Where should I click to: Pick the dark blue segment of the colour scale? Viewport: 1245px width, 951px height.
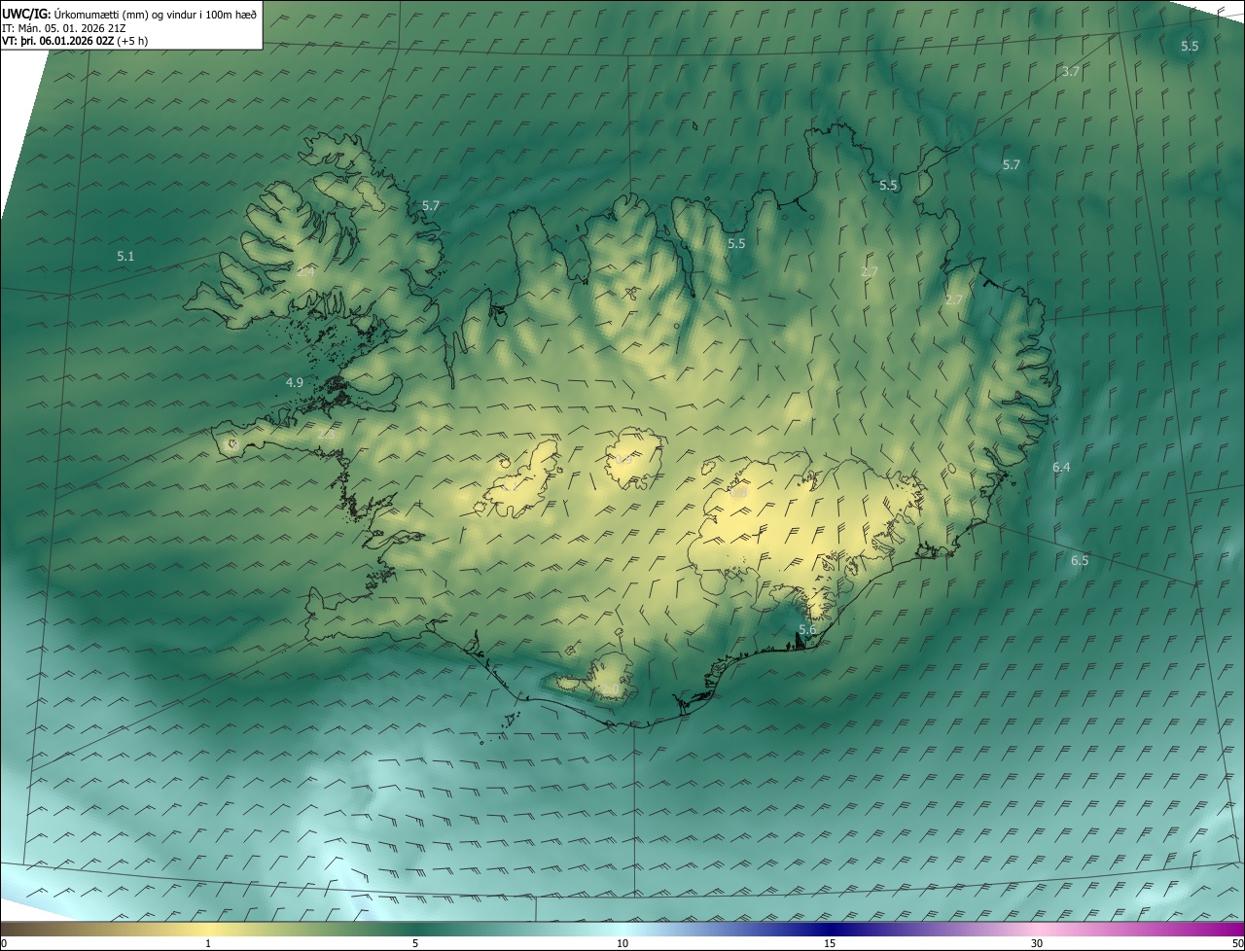pyautogui.click(x=830, y=929)
